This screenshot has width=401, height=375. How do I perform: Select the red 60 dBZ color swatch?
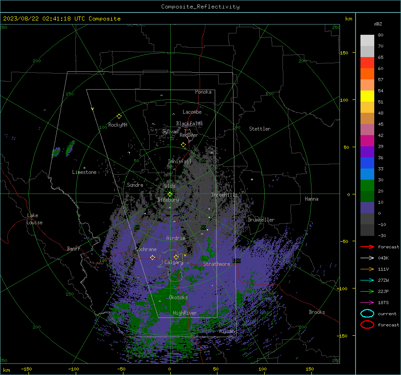point(367,63)
